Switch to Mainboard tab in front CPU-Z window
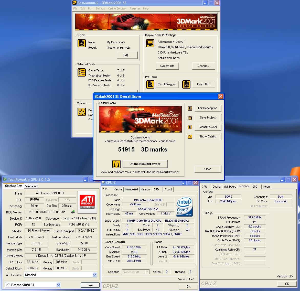The width and height of the screenshot is (300, 291). 131,189
